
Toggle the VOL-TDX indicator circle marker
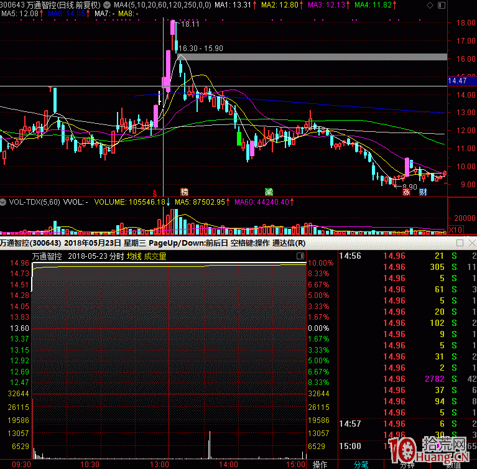[3, 202]
